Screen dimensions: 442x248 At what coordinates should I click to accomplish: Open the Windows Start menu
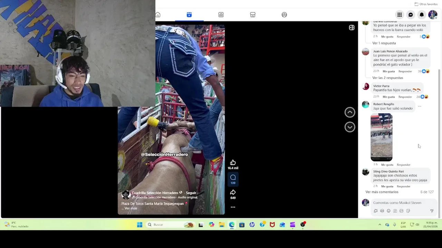(140, 225)
